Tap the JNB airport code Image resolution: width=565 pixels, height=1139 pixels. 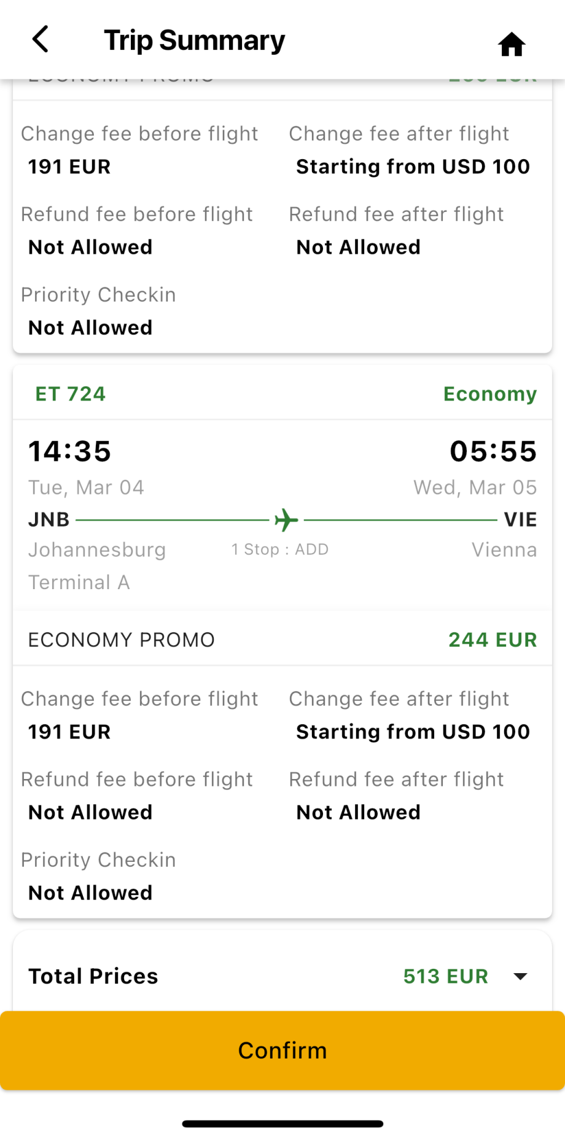click(49, 520)
